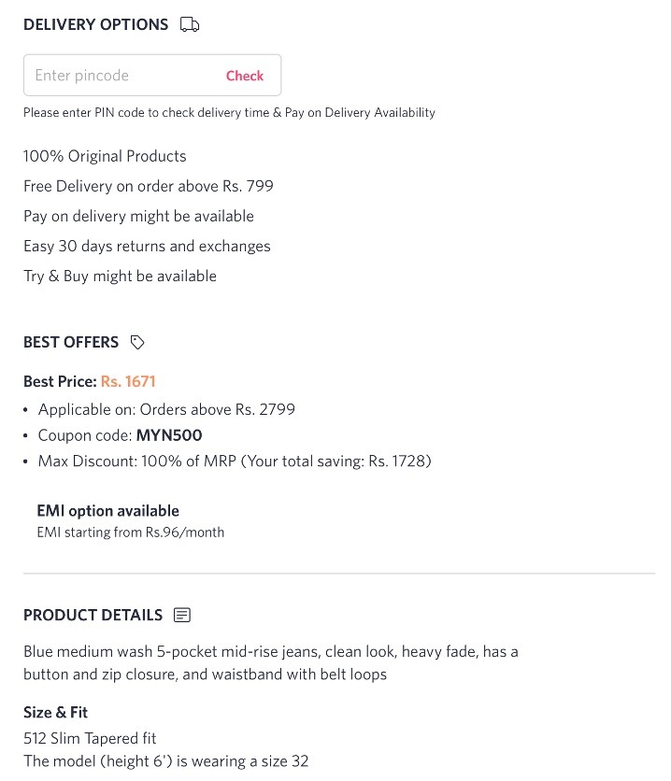Click EMI starting from Rs.96/month line
The width and height of the screenshot is (671, 781).
tap(131, 532)
